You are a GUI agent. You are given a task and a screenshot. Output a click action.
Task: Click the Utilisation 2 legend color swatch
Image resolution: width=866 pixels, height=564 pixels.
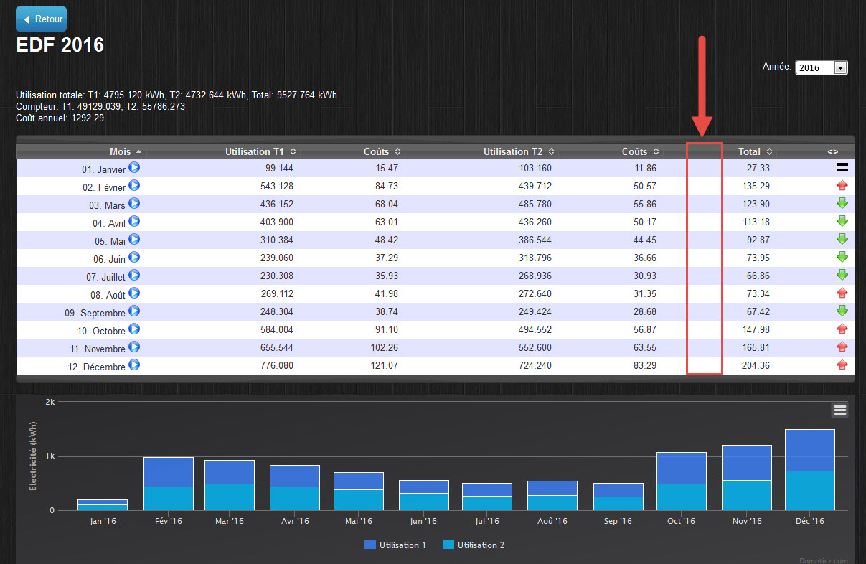coord(448,545)
